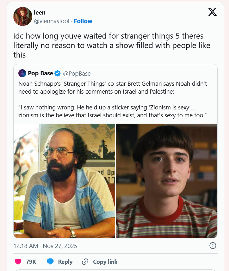This screenshot has width=229, height=271.
Task: Open the photo of the bearded man with glasses
Action: pos(65,181)
